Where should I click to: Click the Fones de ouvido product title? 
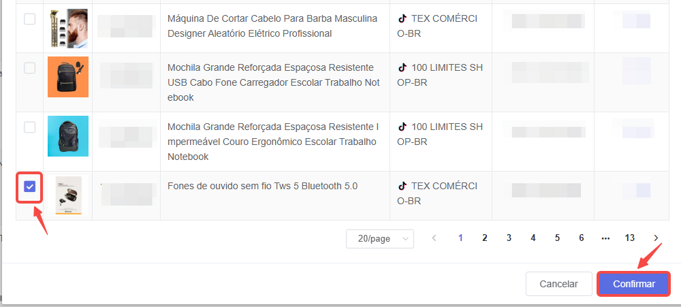tap(262, 187)
